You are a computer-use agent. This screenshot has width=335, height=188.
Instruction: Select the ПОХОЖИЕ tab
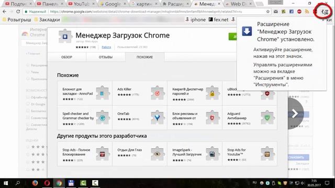tap(144, 57)
